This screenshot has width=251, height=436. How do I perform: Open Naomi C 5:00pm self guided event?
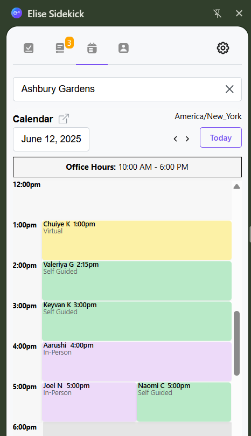pyautogui.click(x=184, y=402)
